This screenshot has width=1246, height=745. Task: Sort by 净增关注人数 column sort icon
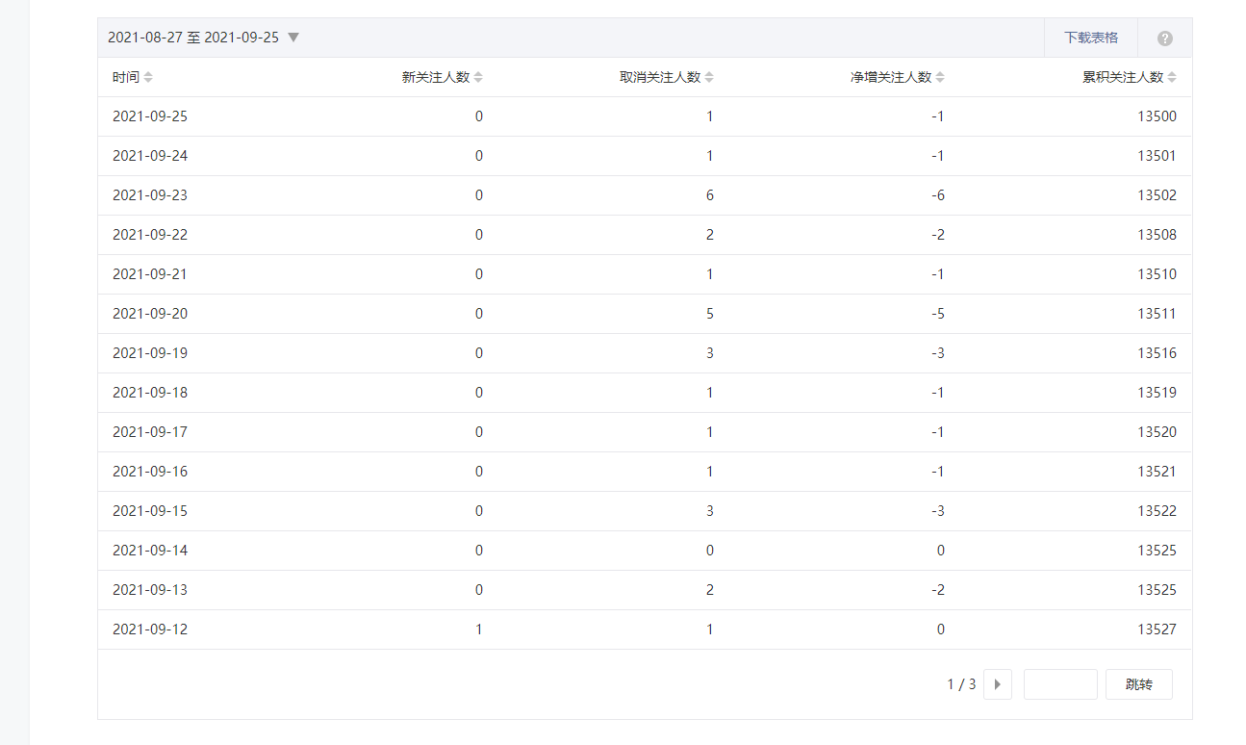pyautogui.click(x=940, y=77)
